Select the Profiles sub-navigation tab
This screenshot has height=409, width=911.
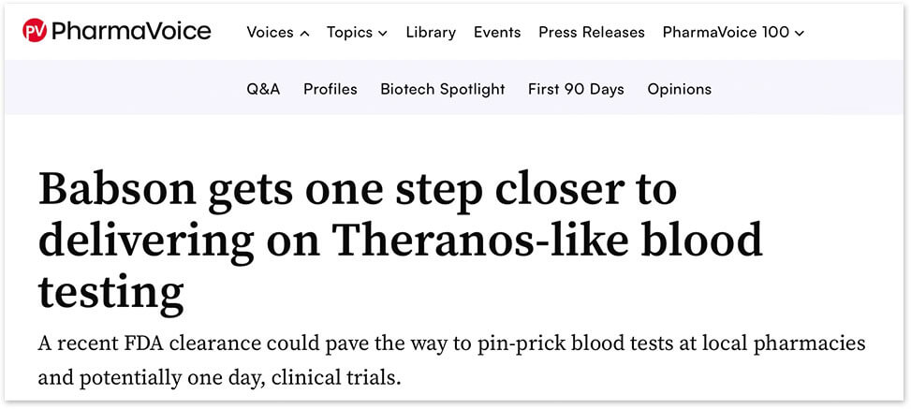pos(331,89)
